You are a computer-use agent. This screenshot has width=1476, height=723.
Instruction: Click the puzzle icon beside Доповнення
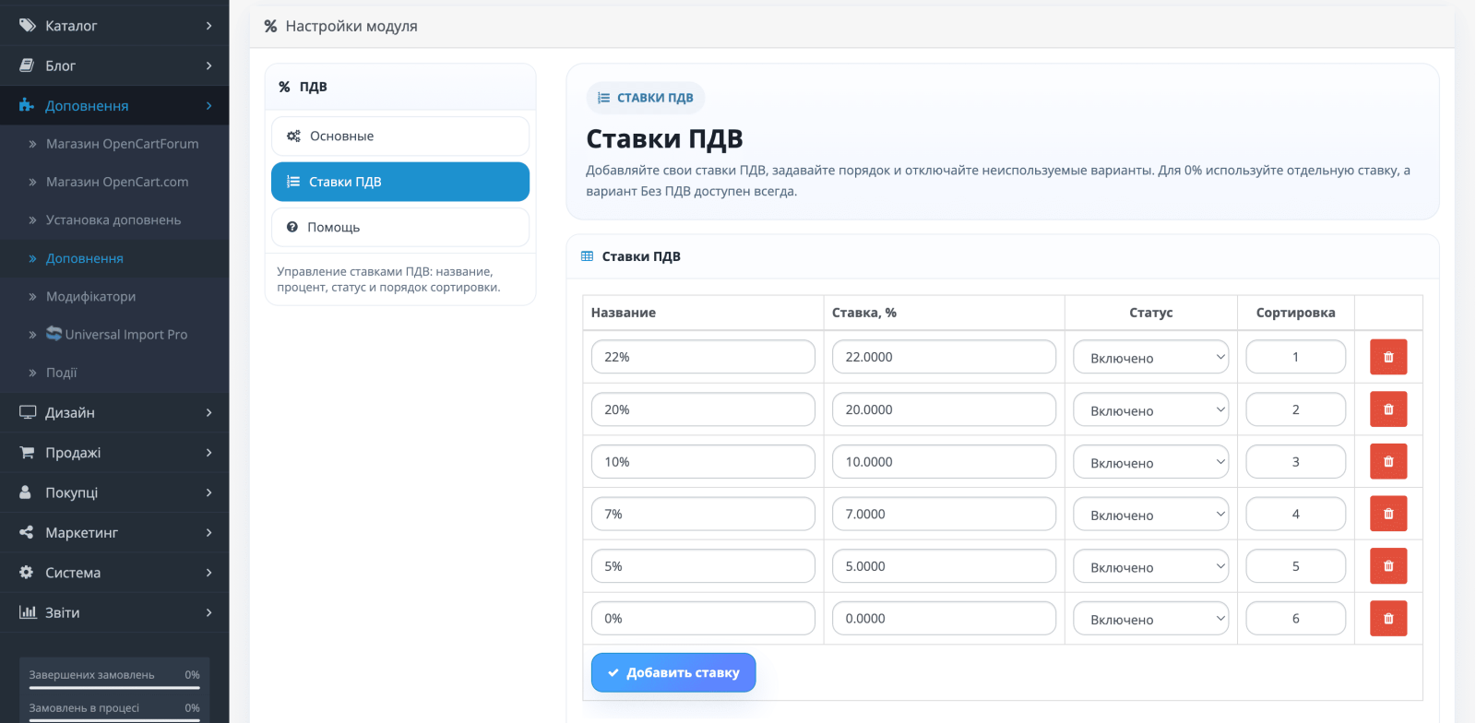[27, 105]
